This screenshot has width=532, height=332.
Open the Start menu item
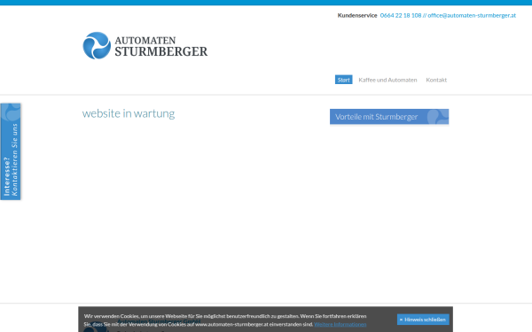[344, 80]
